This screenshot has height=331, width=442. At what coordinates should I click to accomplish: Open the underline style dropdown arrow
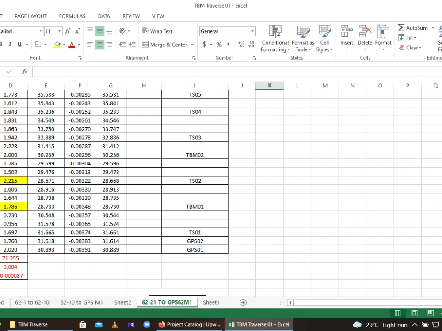coord(27,45)
